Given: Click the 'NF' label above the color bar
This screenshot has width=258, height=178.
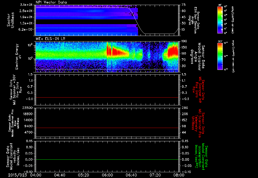Looking at the screenshot, I should pos(220,5).
